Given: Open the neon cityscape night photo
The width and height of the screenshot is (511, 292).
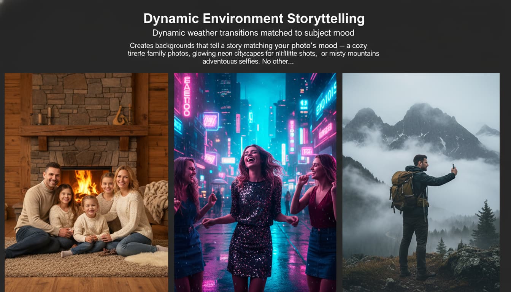Looking at the screenshot, I should pyautogui.click(x=255, y=182).
